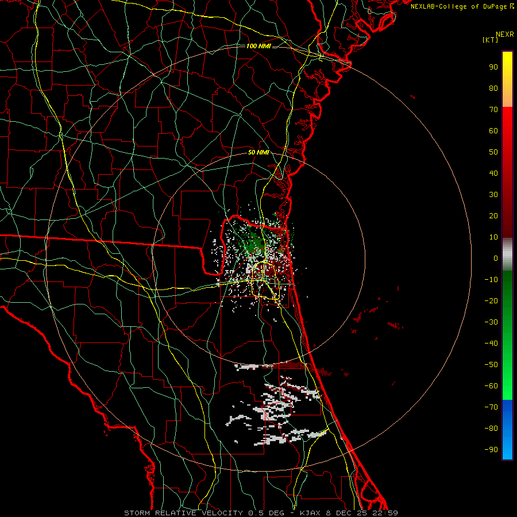This screenshot has height=517, width=517.
Task: Click the 50 value on the velocity scale
Action: [493, 152]
